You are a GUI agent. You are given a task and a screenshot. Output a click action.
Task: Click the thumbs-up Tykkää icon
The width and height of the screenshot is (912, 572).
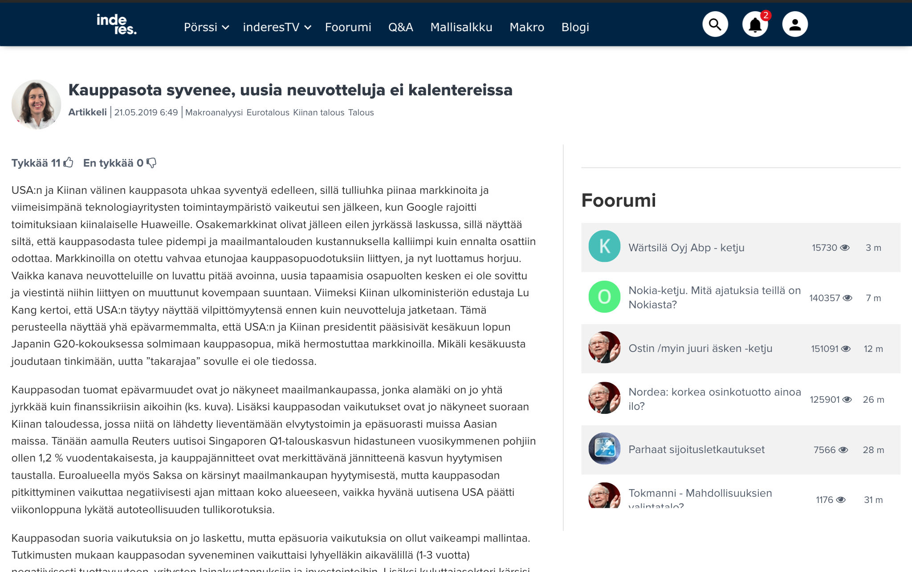[68, 163]
